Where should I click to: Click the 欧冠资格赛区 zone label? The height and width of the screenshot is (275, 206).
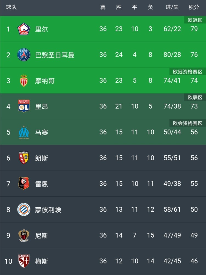188,71
